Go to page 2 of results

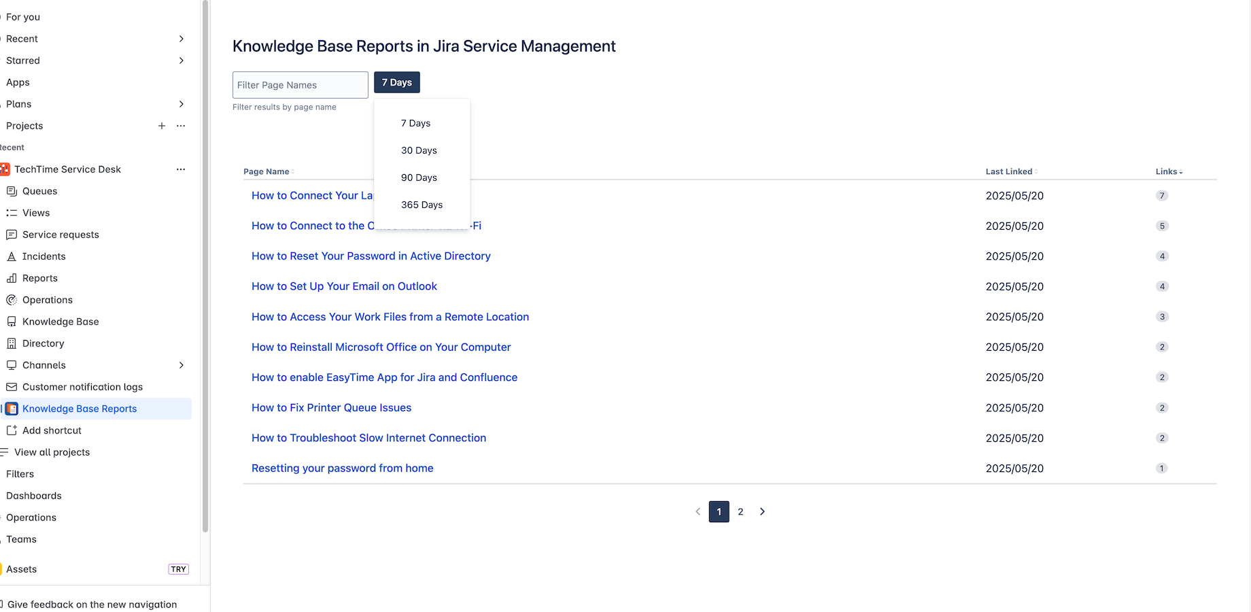pyautogui.click(x=740, y=511)
